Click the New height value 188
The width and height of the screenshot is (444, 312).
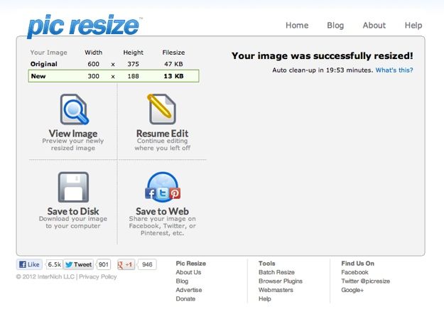(x=133, y=76)
